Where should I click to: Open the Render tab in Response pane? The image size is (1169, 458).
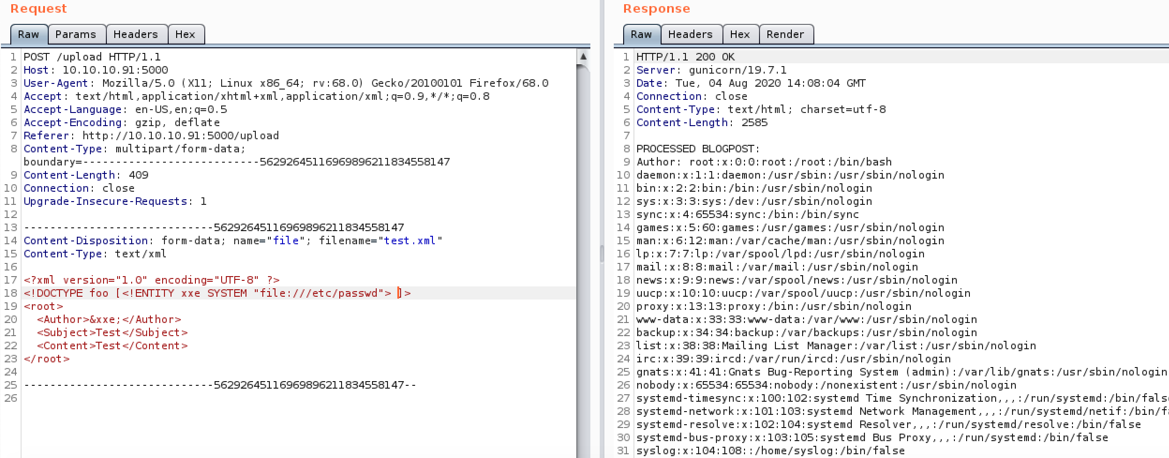tap(786, 34)
